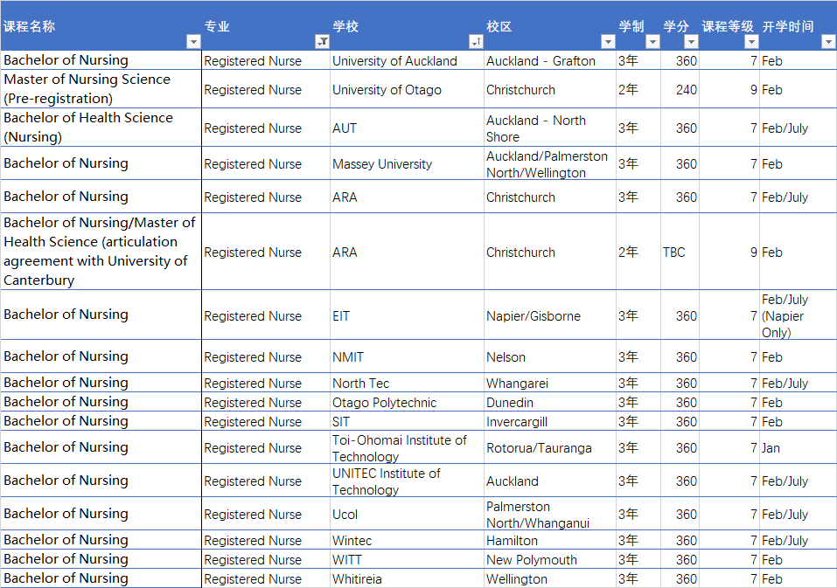Select the AUT school cell
837x588 pixels.
tap(407, 128)
